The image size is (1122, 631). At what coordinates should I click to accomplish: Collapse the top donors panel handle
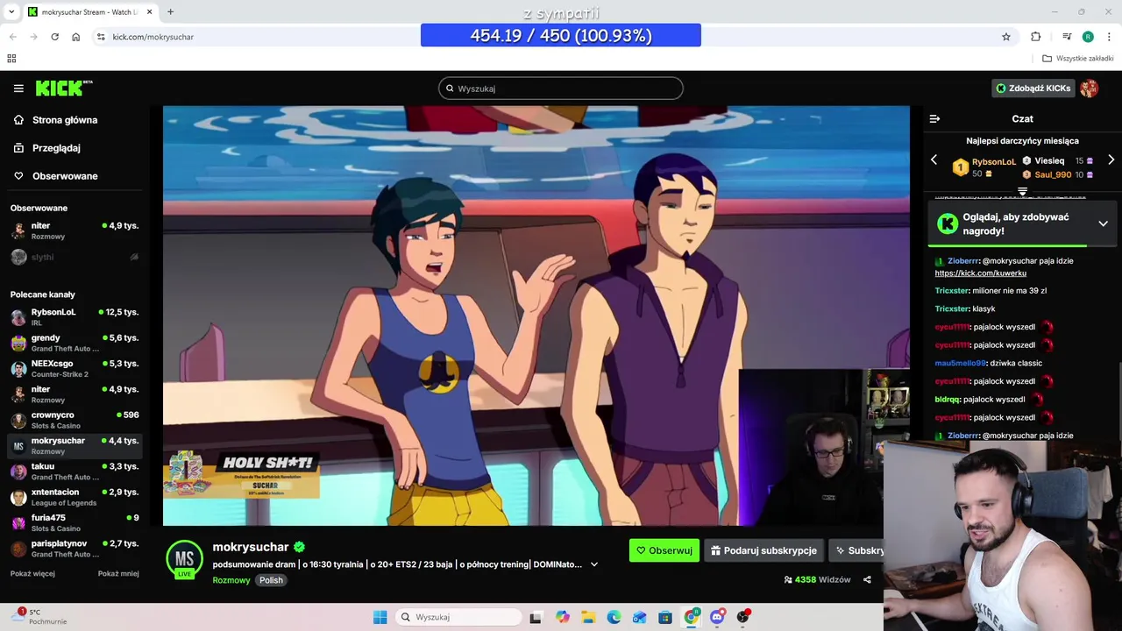pyautogui.click(x=1022, y=191)
